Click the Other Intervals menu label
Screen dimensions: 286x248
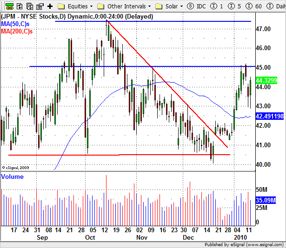(126, 7)
